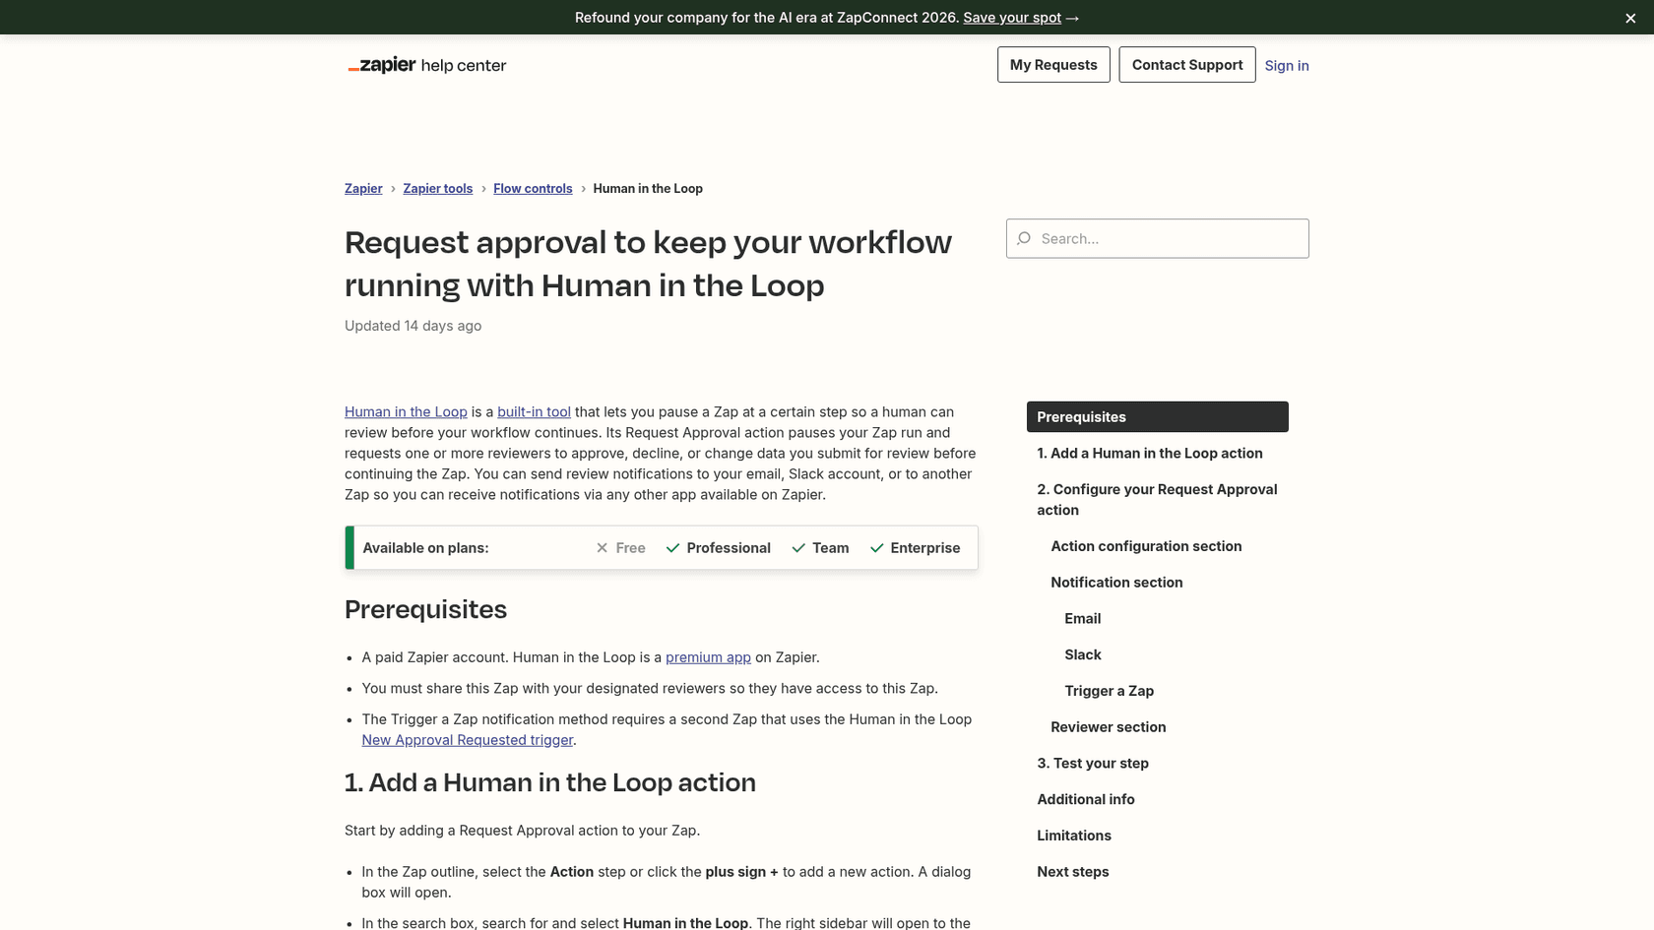Image resolution: width=1654 pixels, height=930 pixels.
Task: Click the 'Human in the Loop' breadcrumb text
Action: tap(648, 188)
